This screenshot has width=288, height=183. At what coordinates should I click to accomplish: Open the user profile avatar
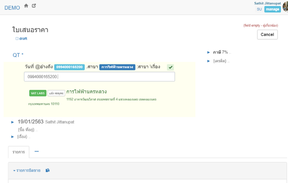(285, 6)
